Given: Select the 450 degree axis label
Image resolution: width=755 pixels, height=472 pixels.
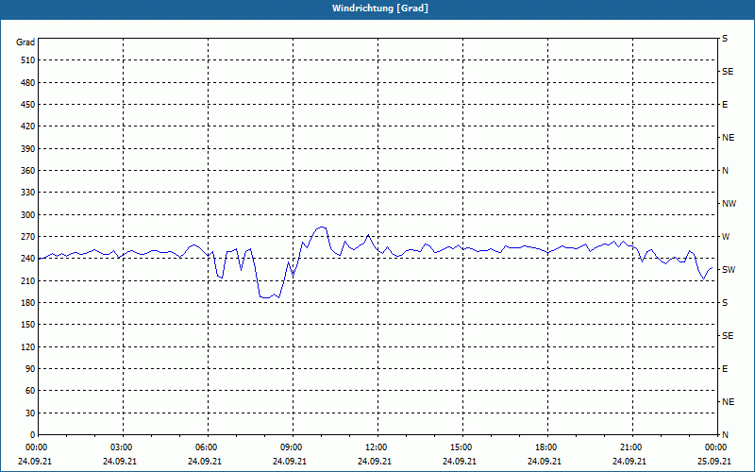Looking at the screenshot, I should point(27,105).
